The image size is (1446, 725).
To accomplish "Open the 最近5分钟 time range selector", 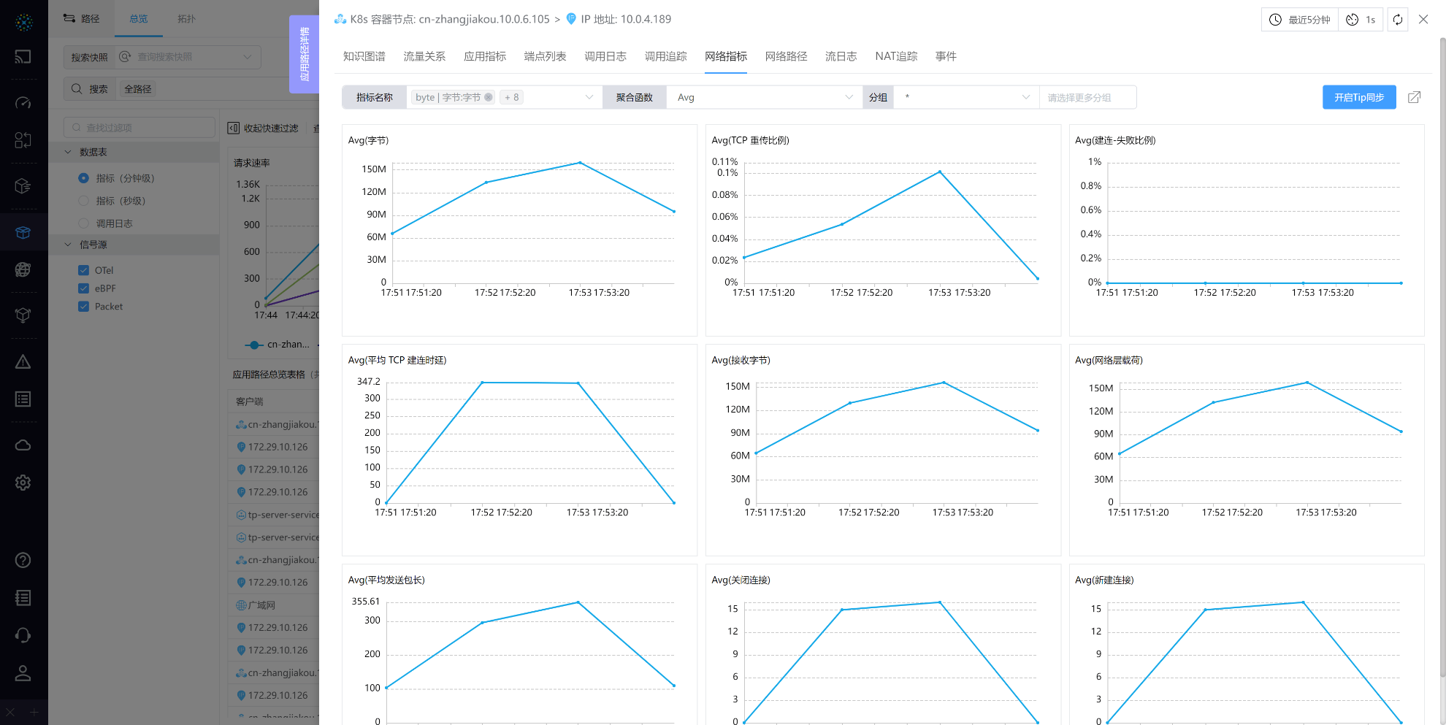I will point(1300,20).
